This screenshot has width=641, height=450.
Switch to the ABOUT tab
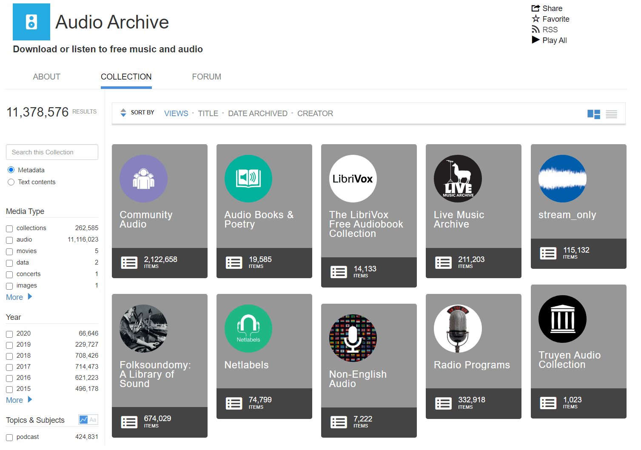pyautogui.click(x=46, y=77)
